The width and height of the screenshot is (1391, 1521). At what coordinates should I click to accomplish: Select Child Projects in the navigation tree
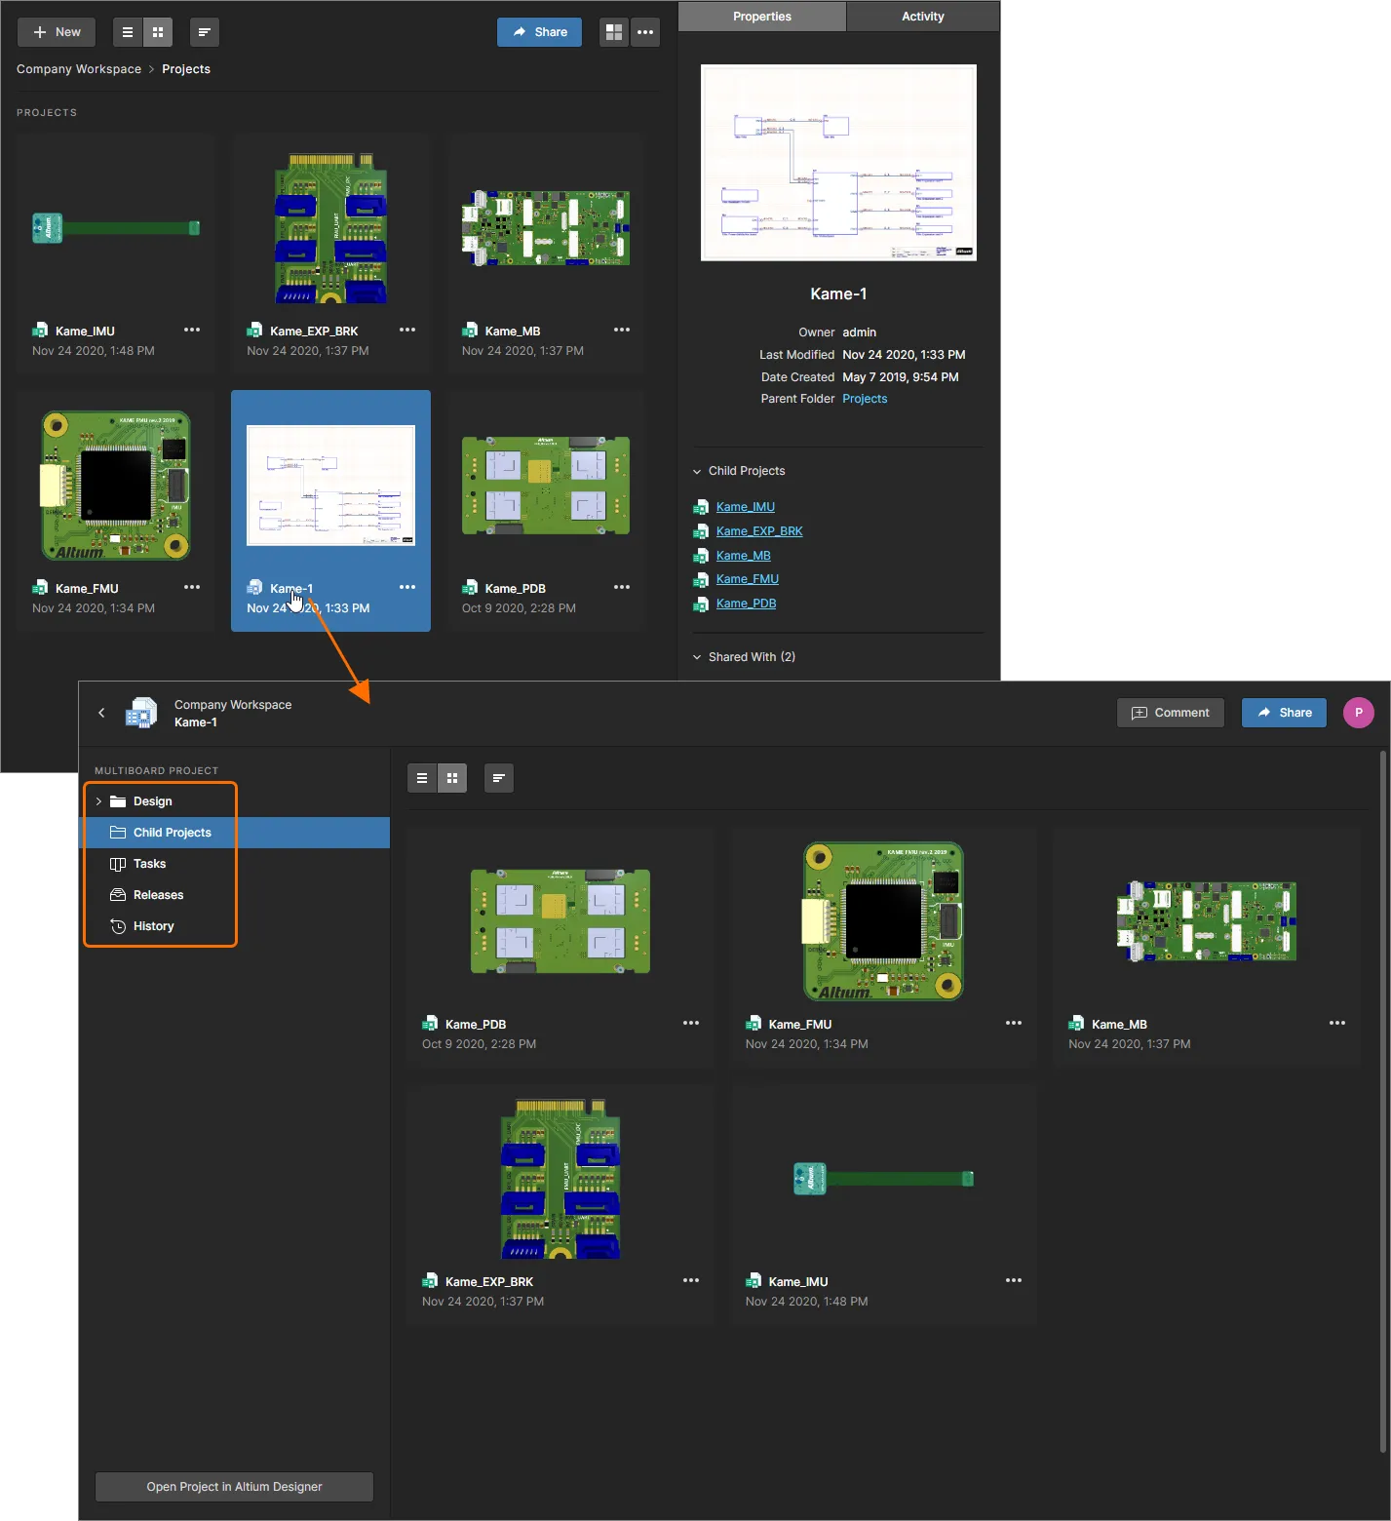234,833
